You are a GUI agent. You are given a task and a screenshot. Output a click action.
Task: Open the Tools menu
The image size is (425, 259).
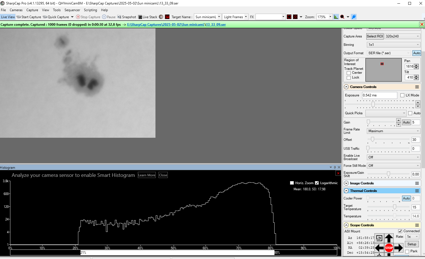click(x=57, y=10)
